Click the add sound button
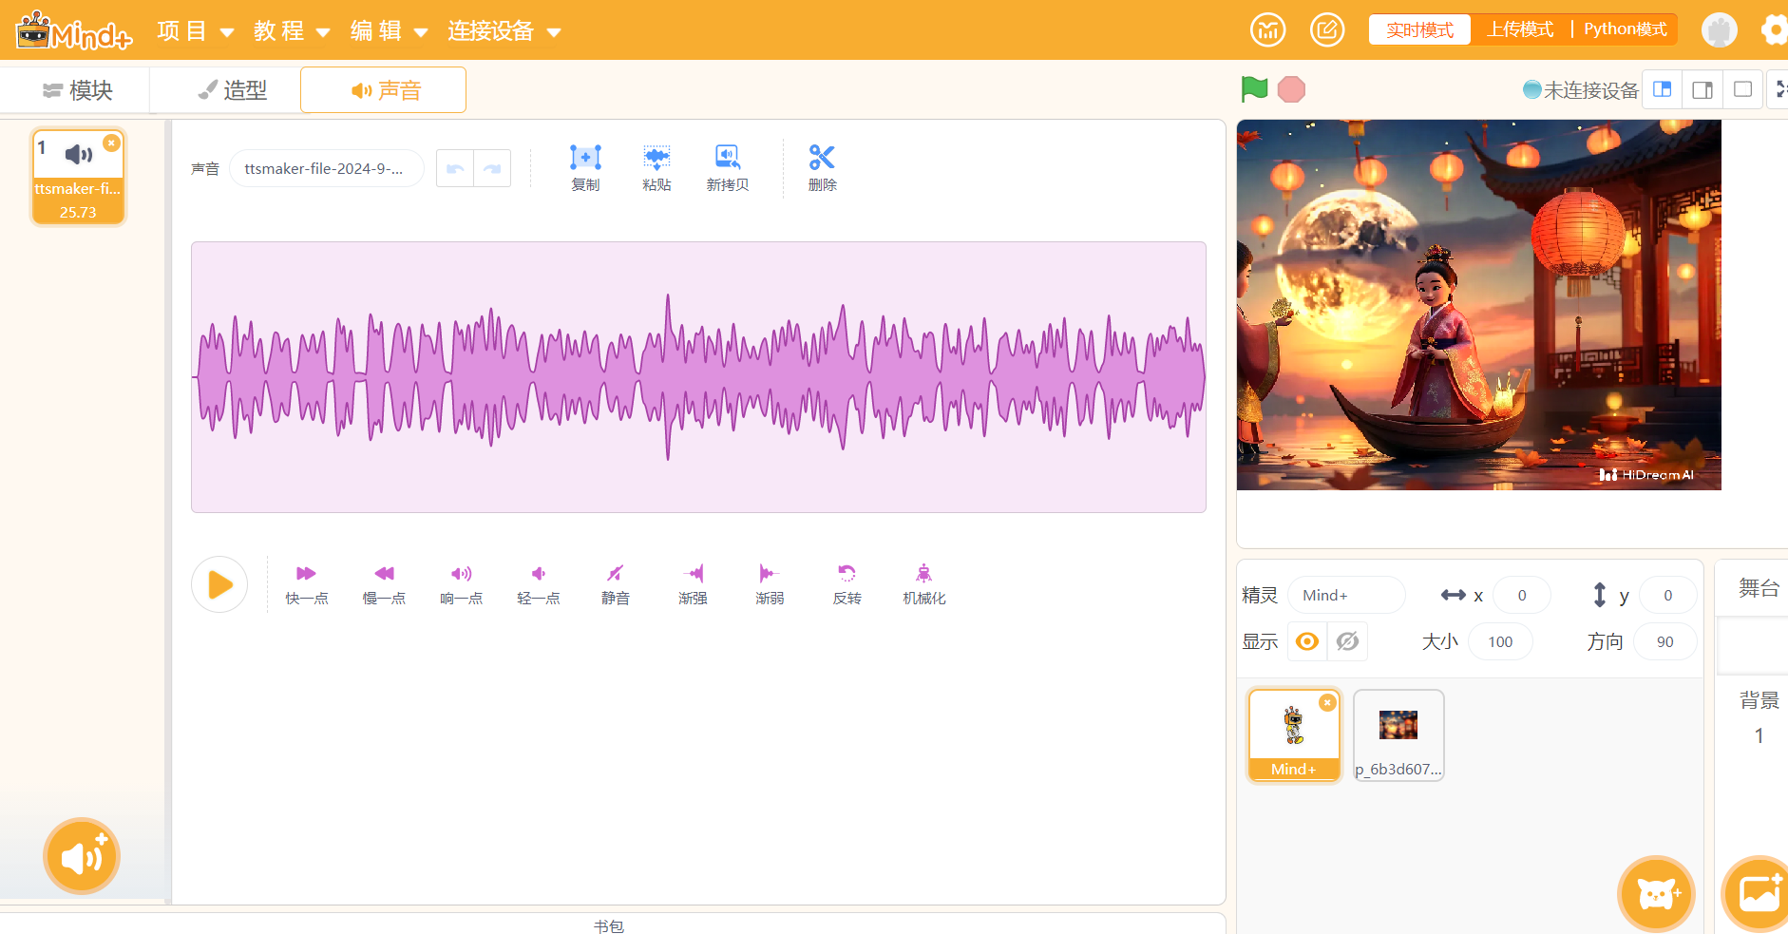Viewport: 1788px width, 934px height. pyautogui.click(x=82, y=856)
